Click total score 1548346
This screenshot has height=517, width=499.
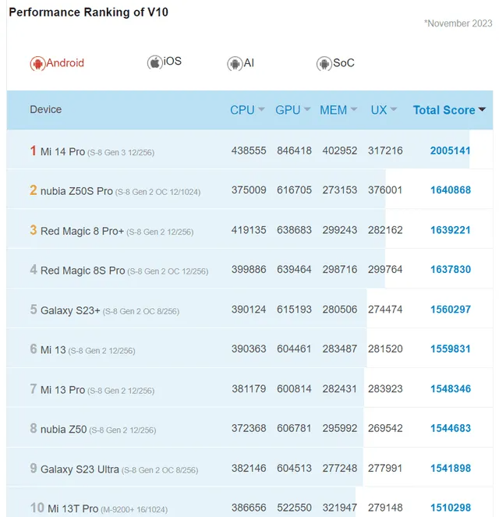[451, 389]
